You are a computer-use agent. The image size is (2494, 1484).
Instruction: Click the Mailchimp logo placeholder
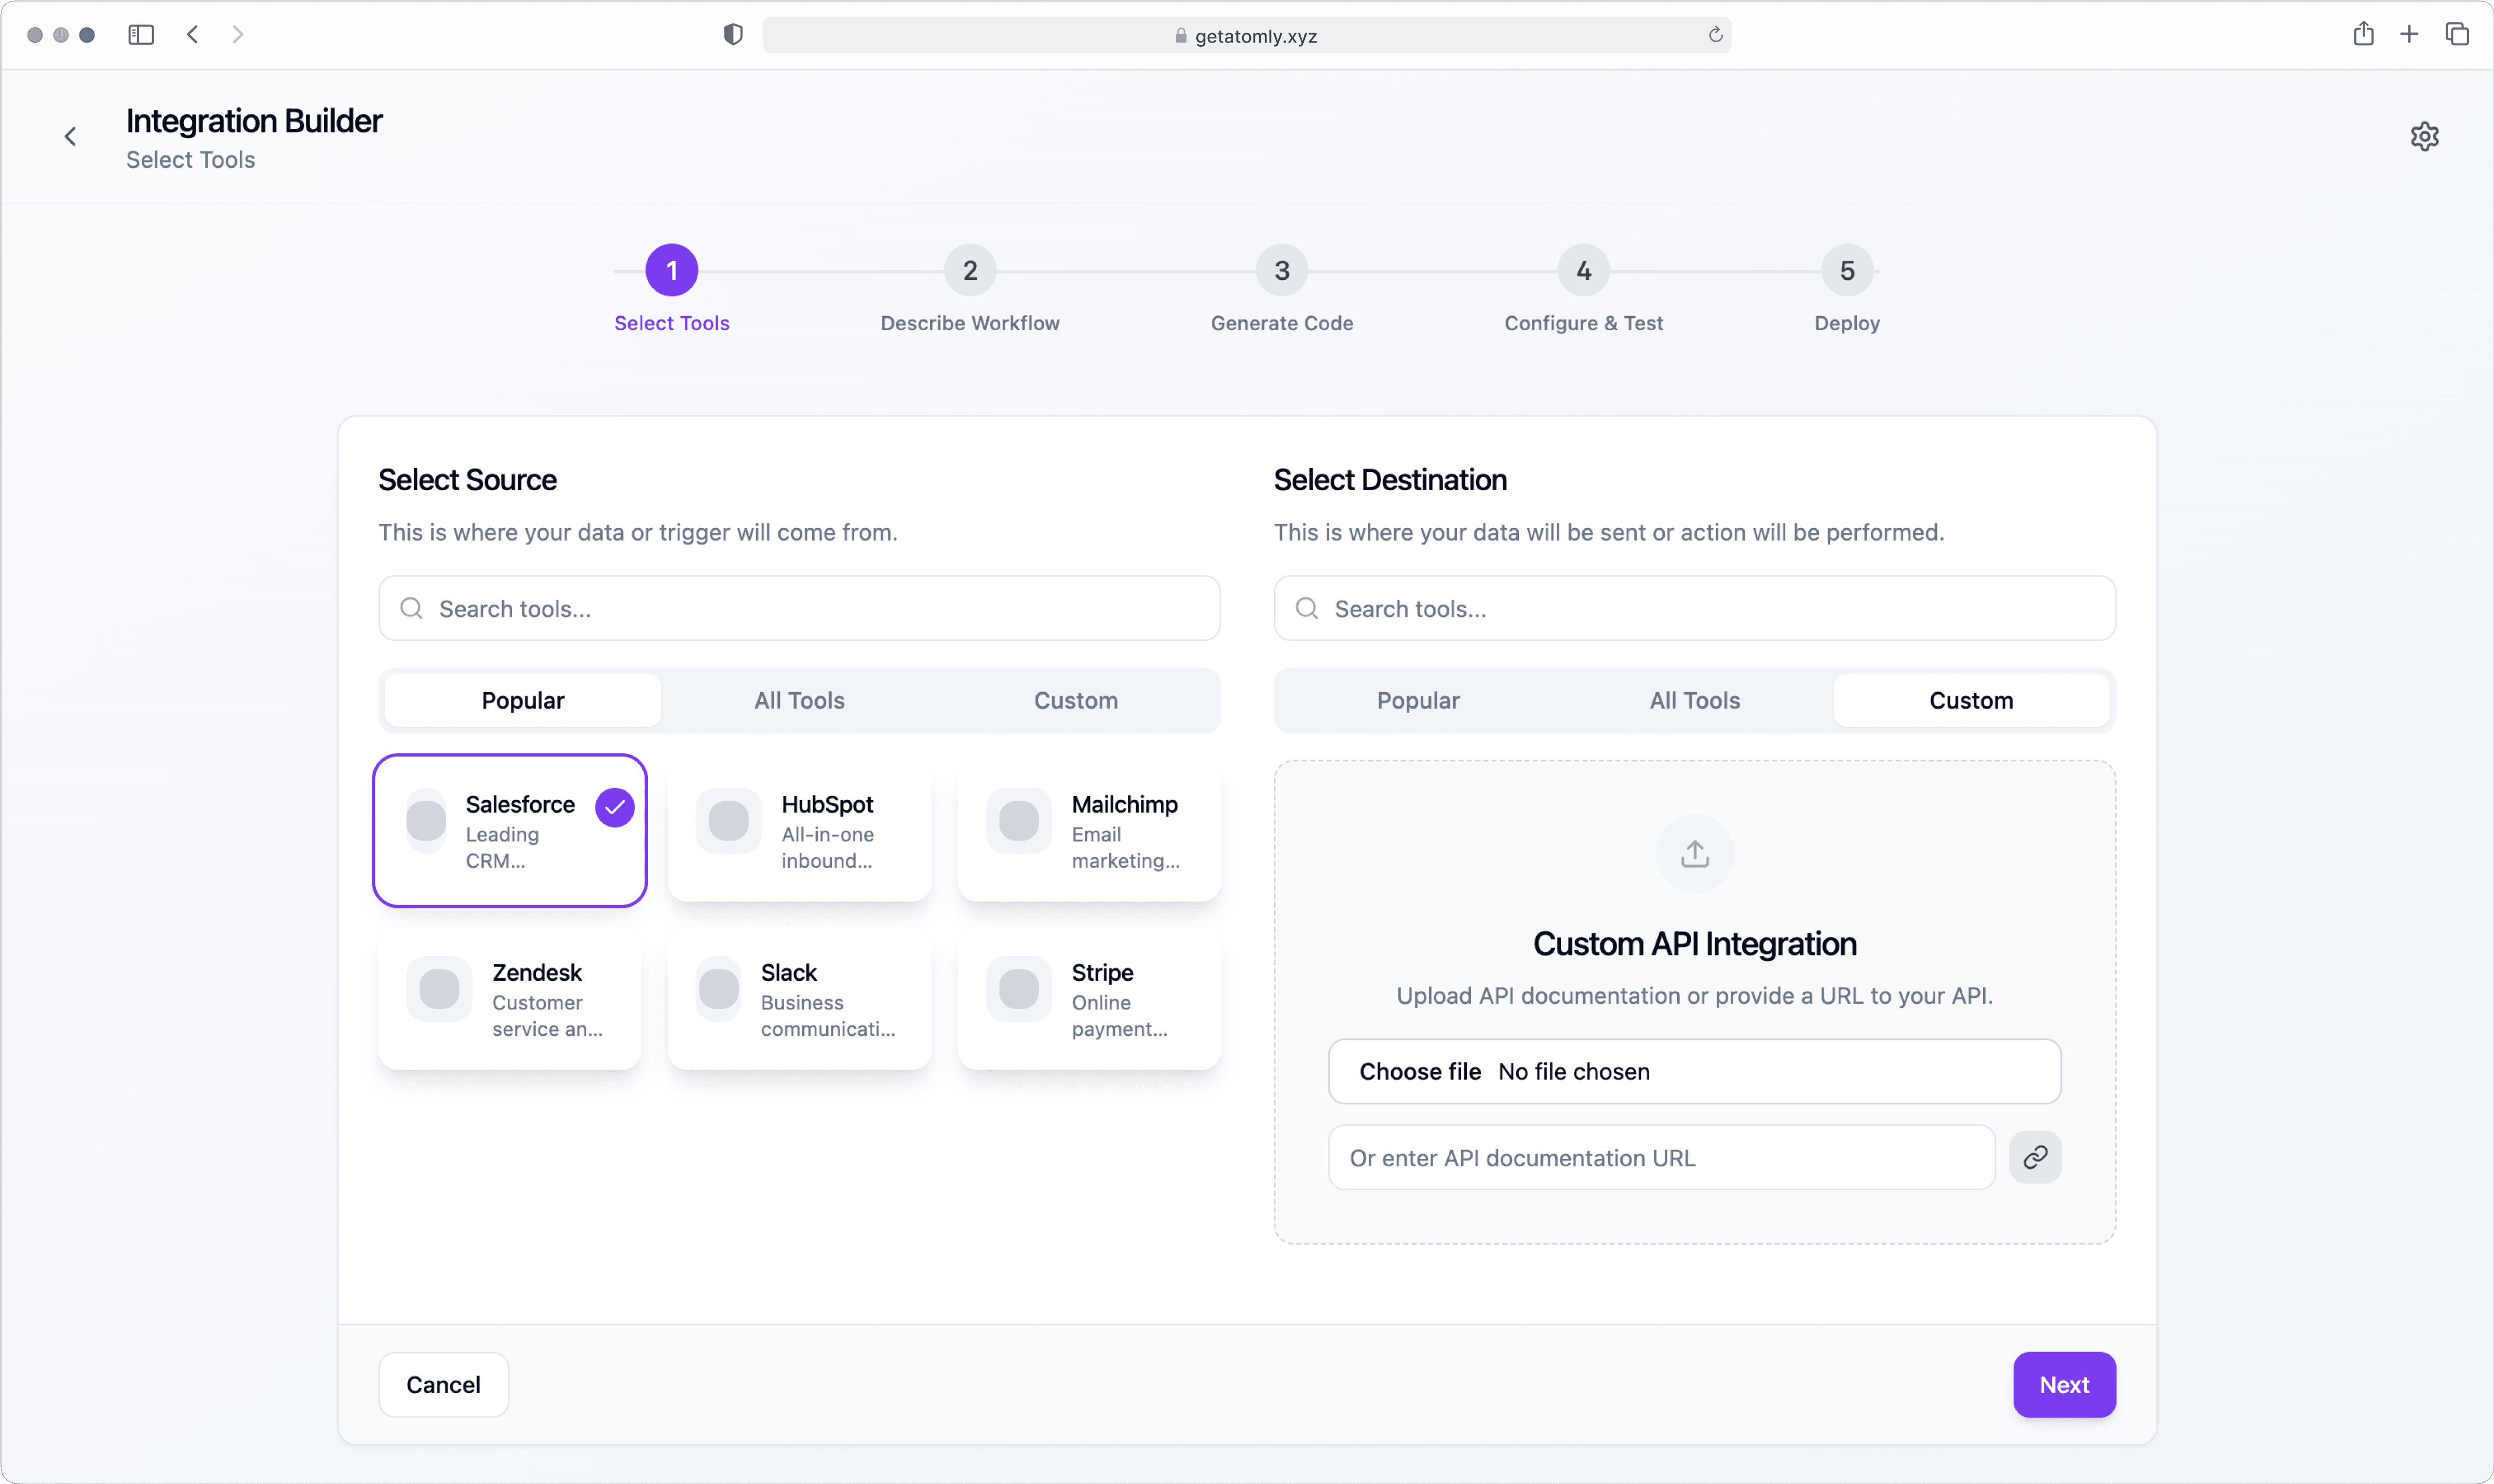[1018, 821]
